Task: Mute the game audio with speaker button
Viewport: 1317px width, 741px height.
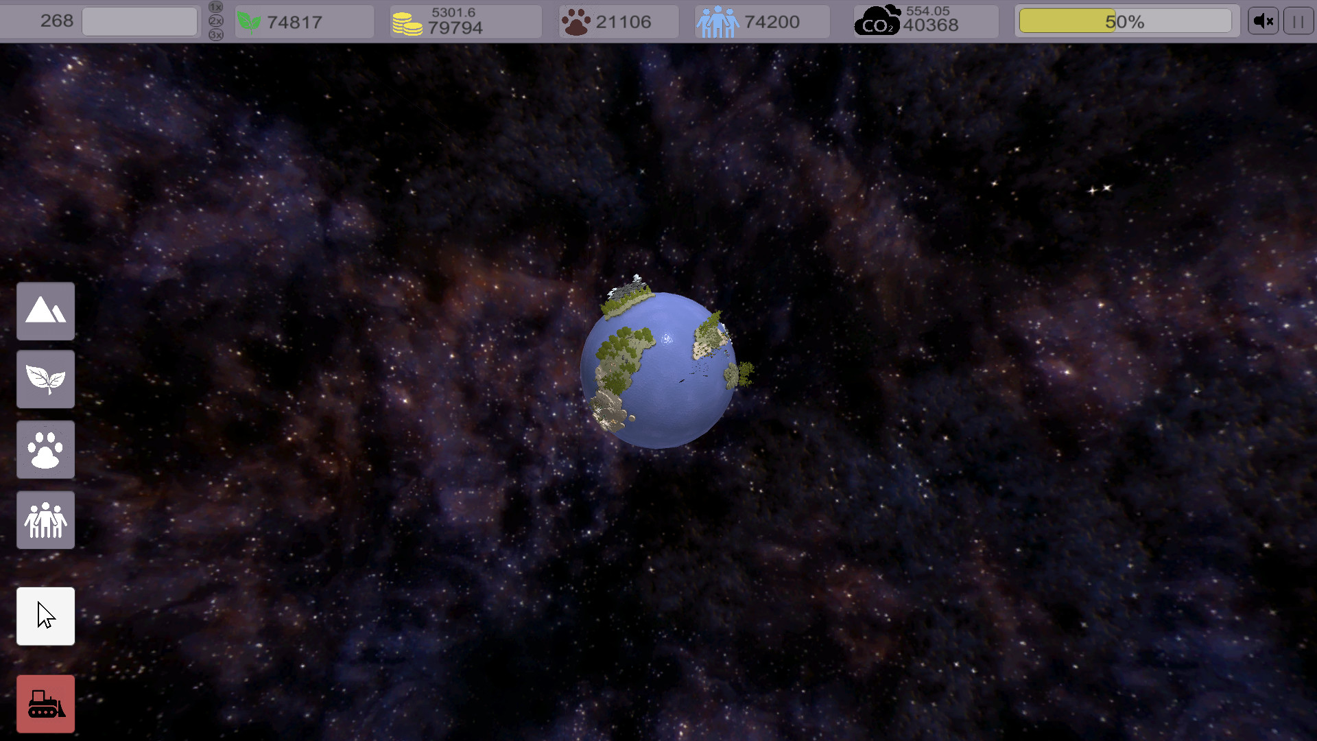Action: (1263, 21)
